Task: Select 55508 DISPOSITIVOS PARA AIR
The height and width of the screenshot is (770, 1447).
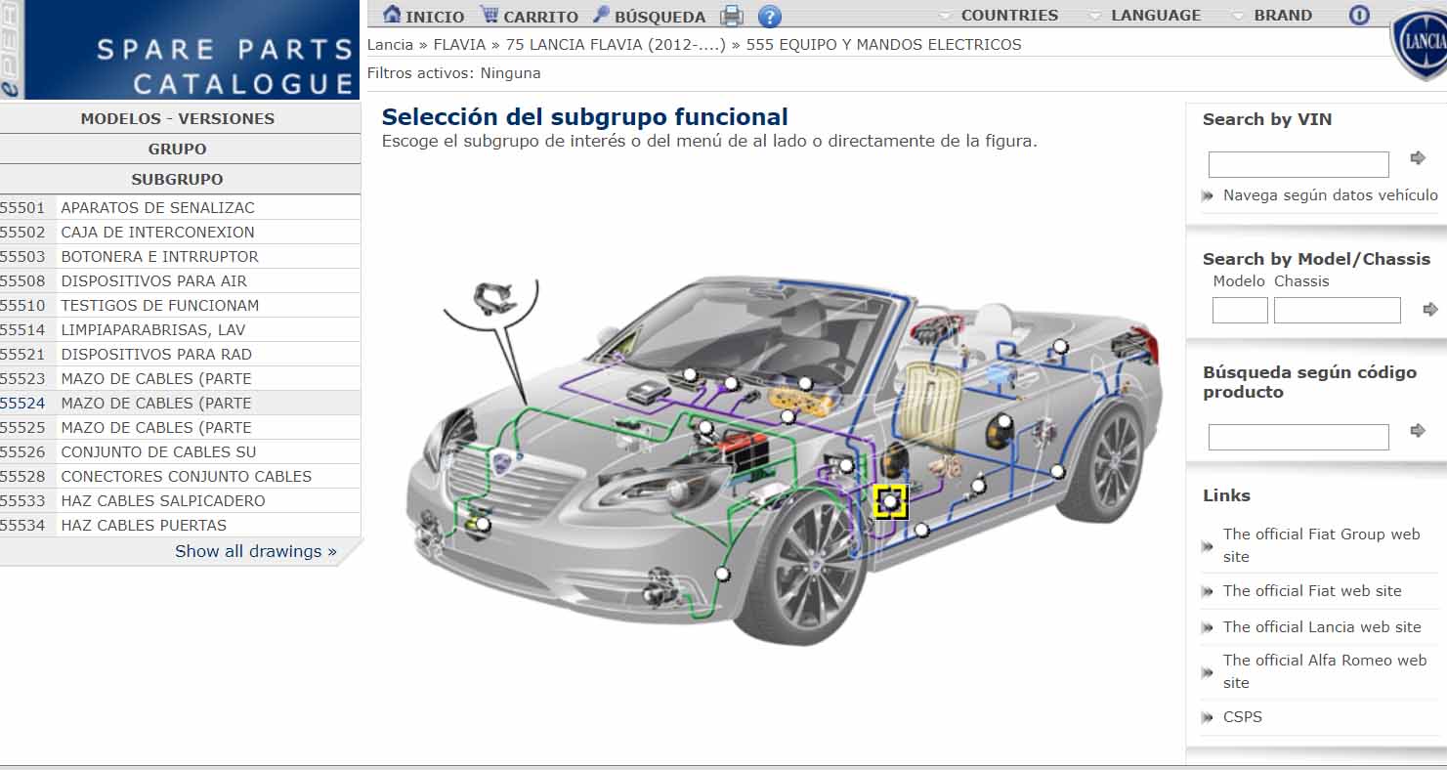Action: point(180,280)
